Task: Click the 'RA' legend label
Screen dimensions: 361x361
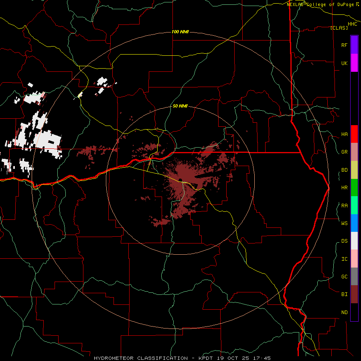Action: [x=344, y=206]
